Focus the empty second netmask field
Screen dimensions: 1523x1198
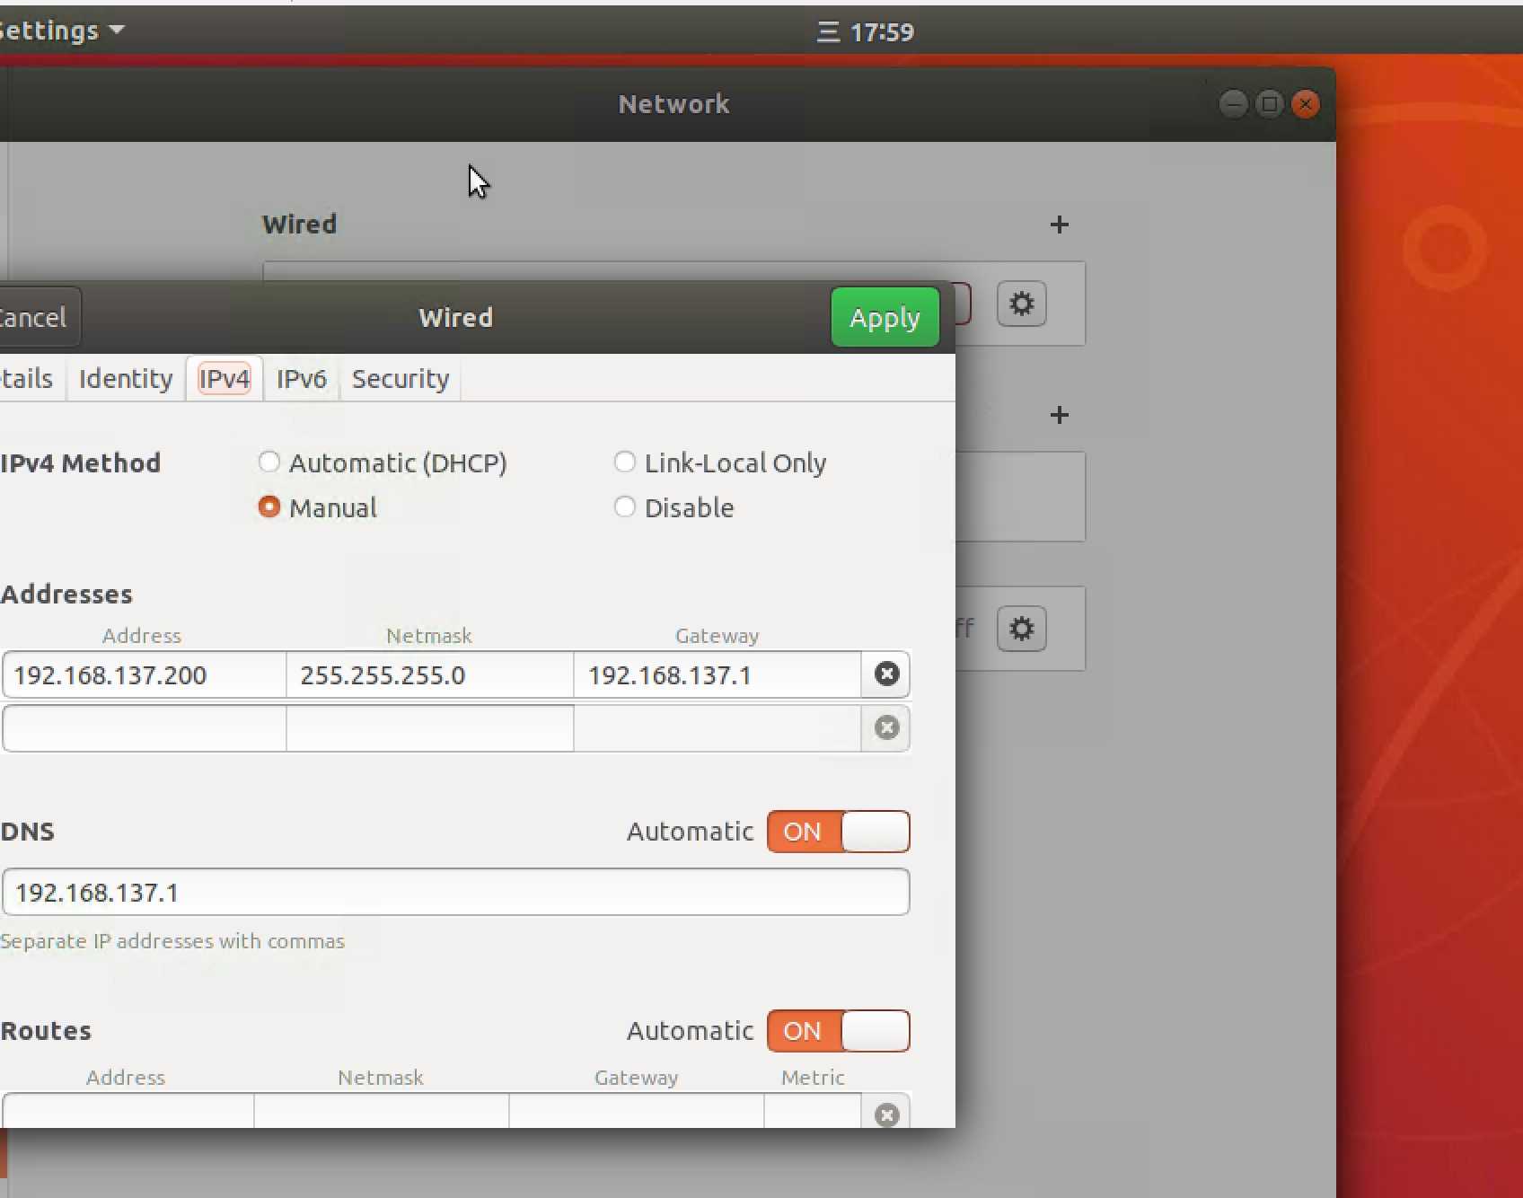pos(430,728)
